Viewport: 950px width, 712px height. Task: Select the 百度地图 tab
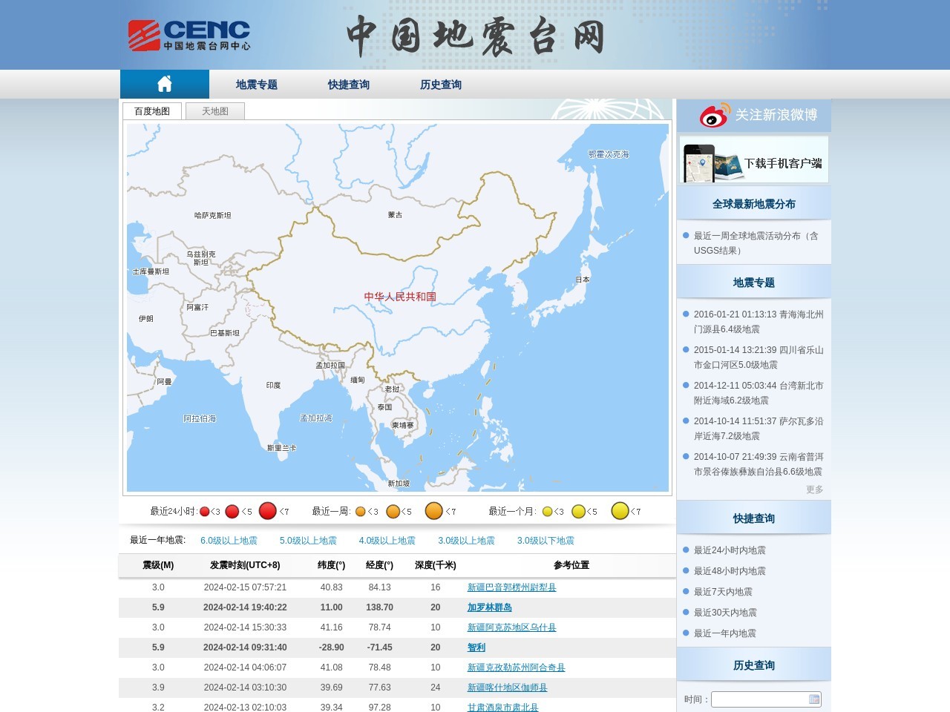tap(151, 111)
